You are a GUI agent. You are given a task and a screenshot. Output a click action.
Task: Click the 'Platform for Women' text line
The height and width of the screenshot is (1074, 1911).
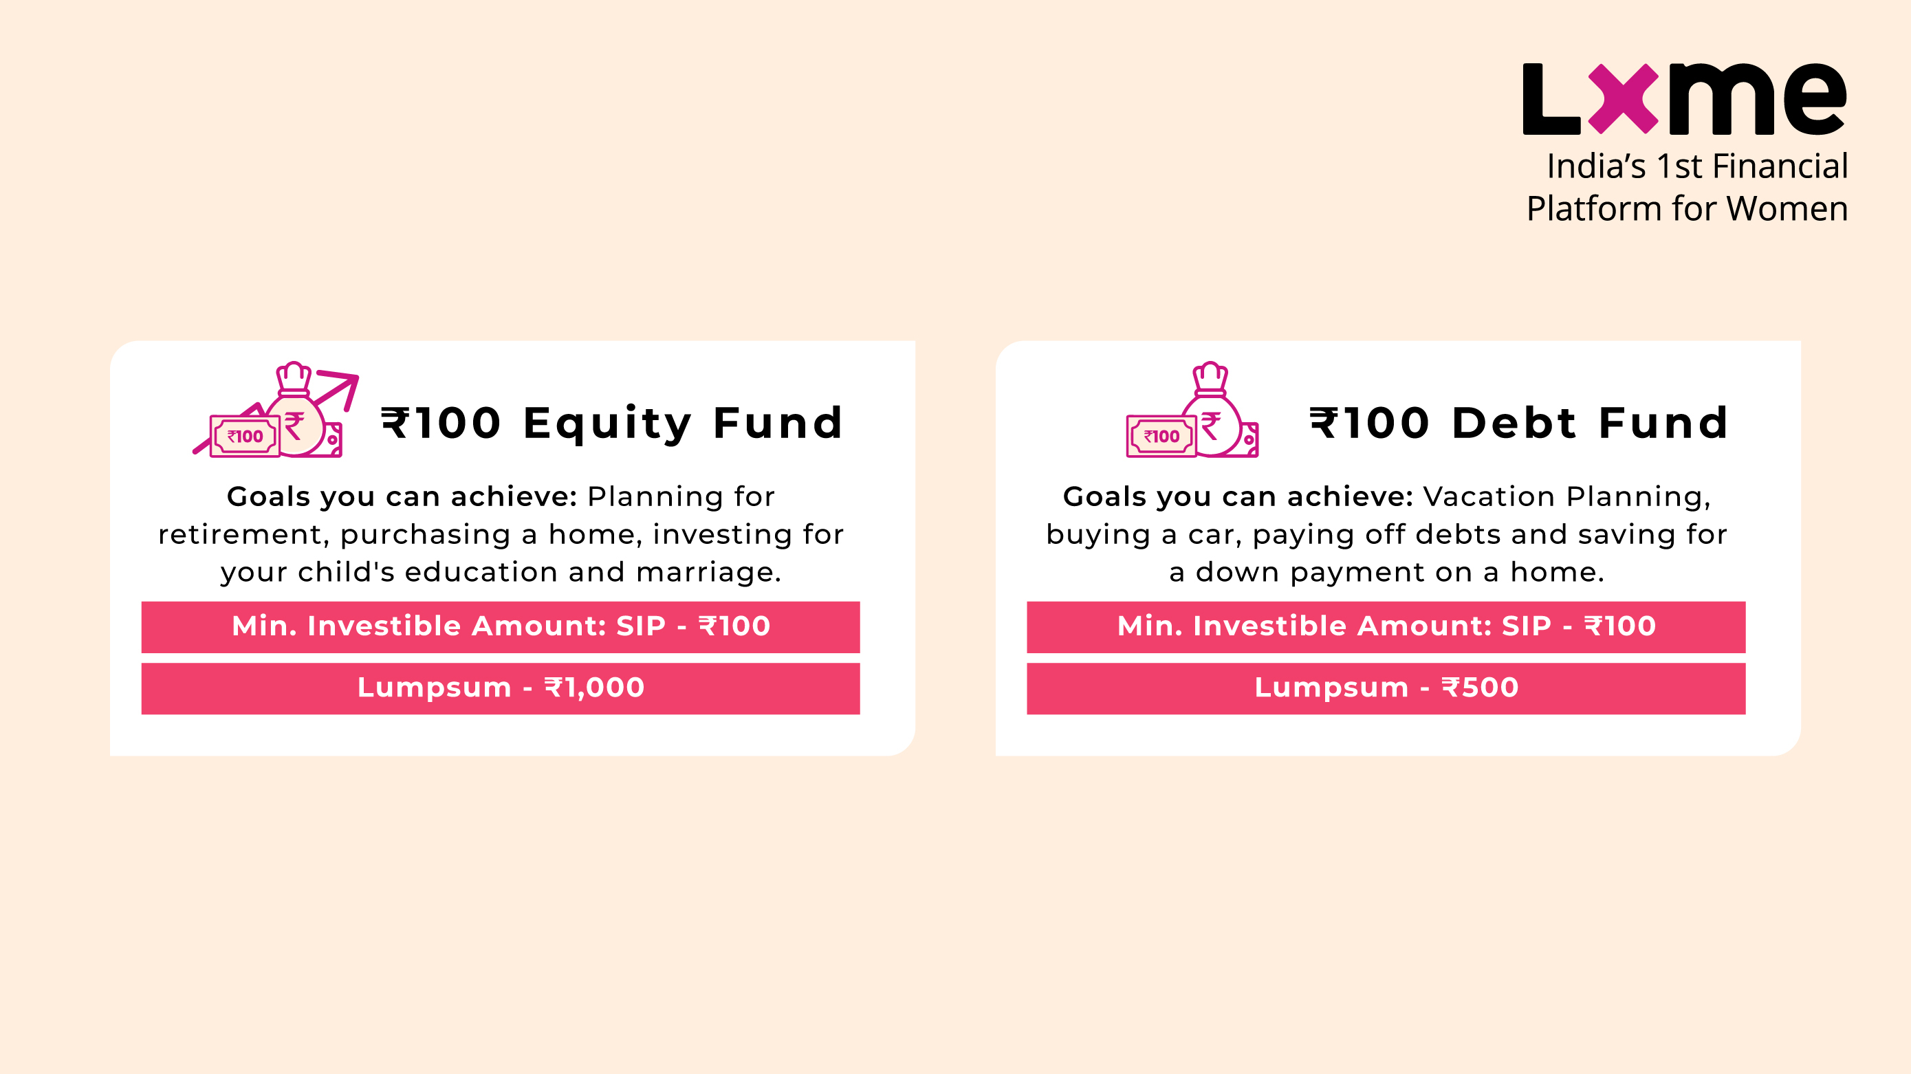1687,208
